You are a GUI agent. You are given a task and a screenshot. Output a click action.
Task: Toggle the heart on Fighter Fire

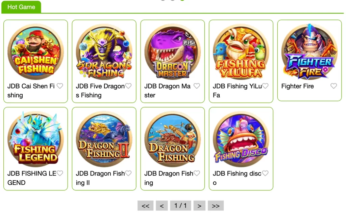333,86
